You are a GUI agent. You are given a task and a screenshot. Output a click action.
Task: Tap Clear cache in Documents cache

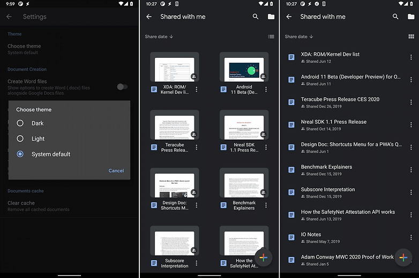point(70,206)
